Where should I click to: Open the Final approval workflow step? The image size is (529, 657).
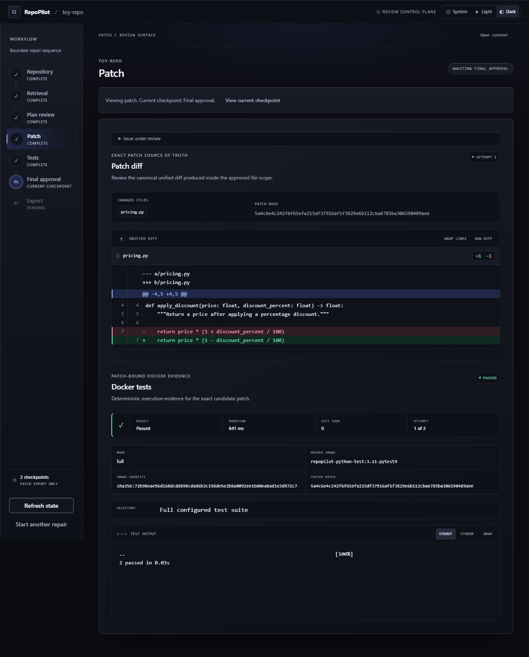41,182
